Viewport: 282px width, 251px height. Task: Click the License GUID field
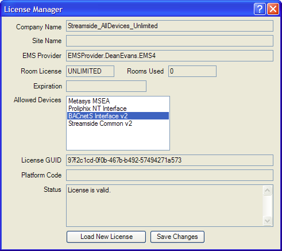tap(169, 160)
